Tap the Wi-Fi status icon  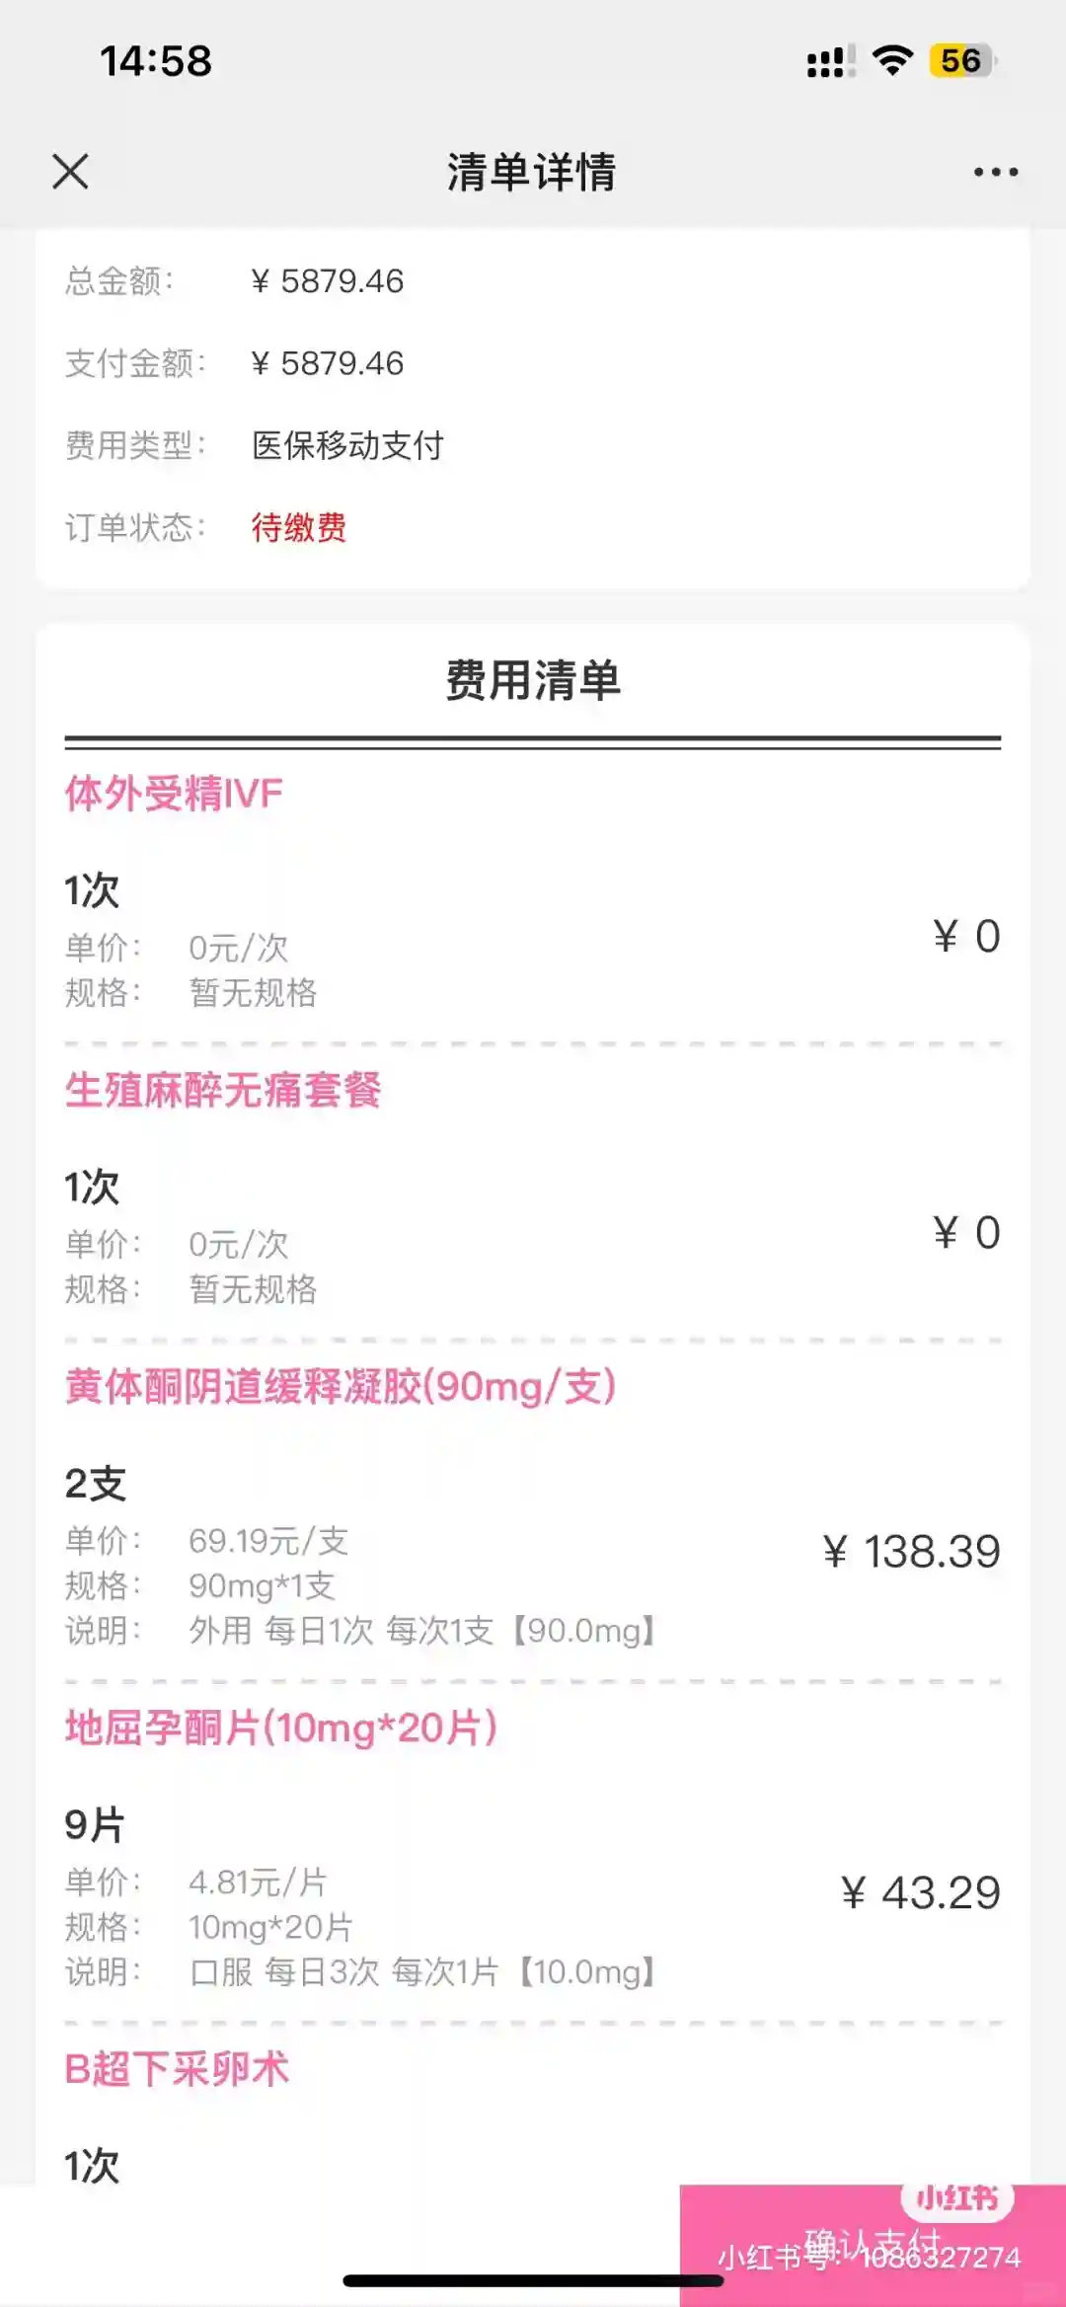pos(892,61)
